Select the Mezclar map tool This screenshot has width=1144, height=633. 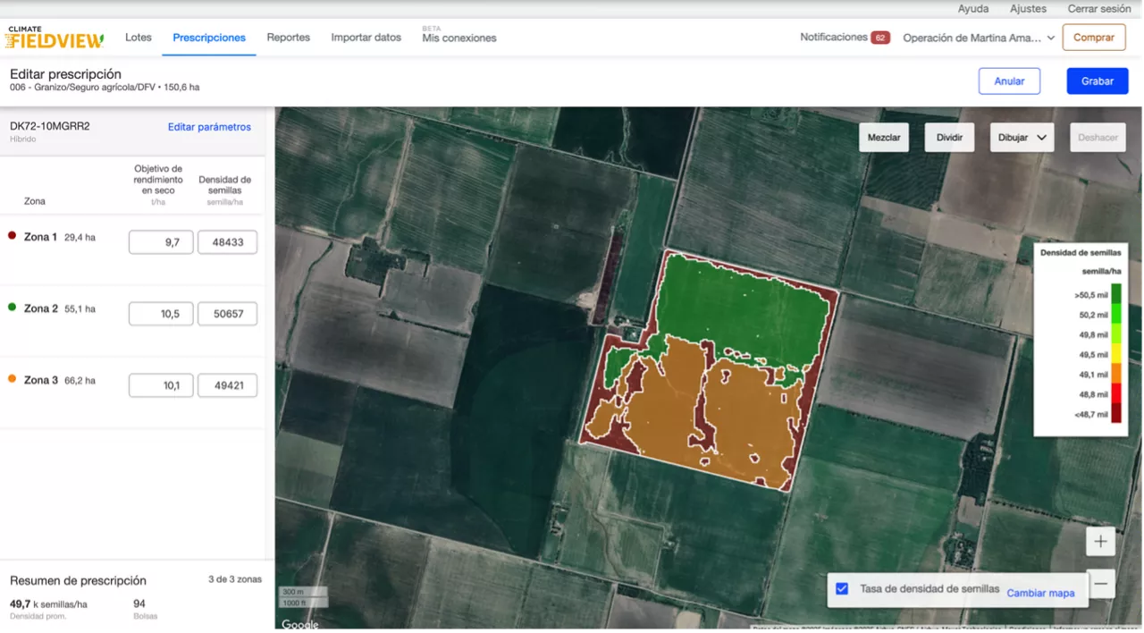pyautogui.click(x=884, y=138)
